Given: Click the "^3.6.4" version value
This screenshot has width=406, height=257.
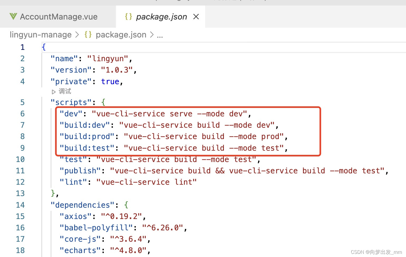Looking at the screenshot, I should pyautogui.click(x=129, y=239).
